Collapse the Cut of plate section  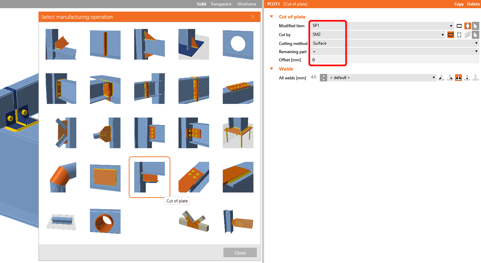click(x=271, y=17)
